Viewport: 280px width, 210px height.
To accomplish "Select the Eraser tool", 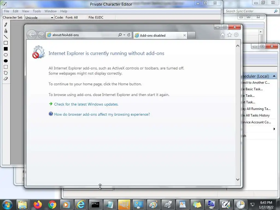I will [6, 79].
